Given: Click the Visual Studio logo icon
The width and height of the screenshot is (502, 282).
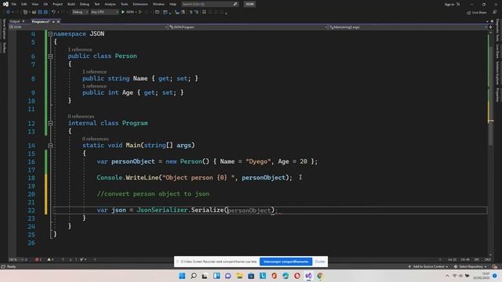Looking at the screenshot, I should coord(5,4).
